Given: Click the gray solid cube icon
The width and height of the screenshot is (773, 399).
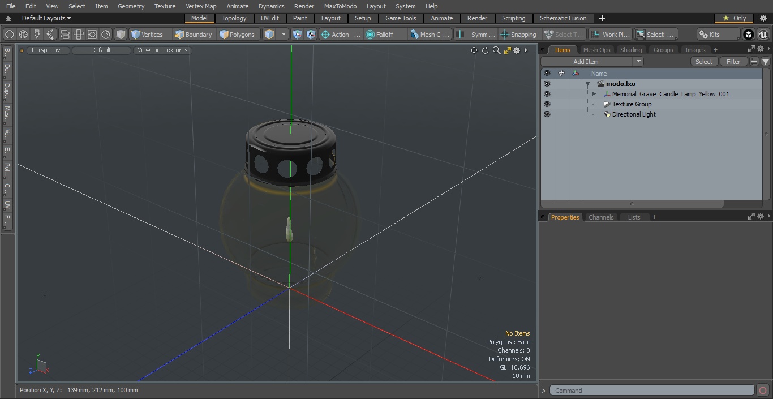Looking at the screenshot, I should click(x=121, y=35).
